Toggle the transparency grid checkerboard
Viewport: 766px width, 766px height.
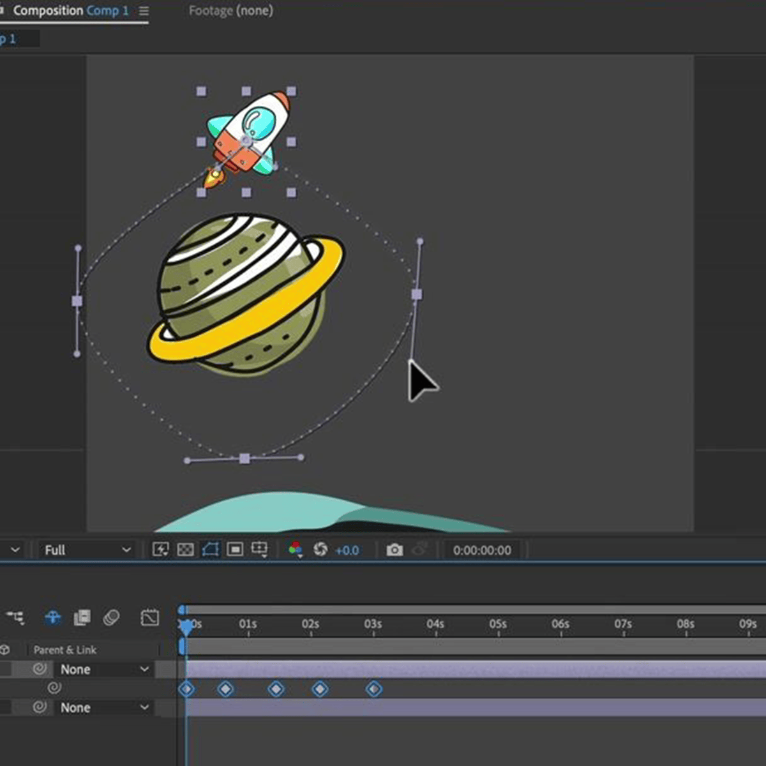pyautogui.click(x=185, y=550)
